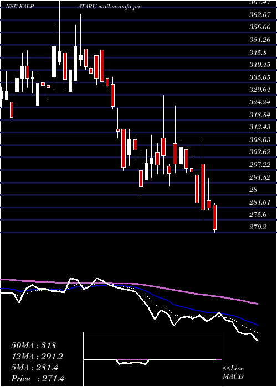Click the NSE KALP ticker label

tap(19, 7)
